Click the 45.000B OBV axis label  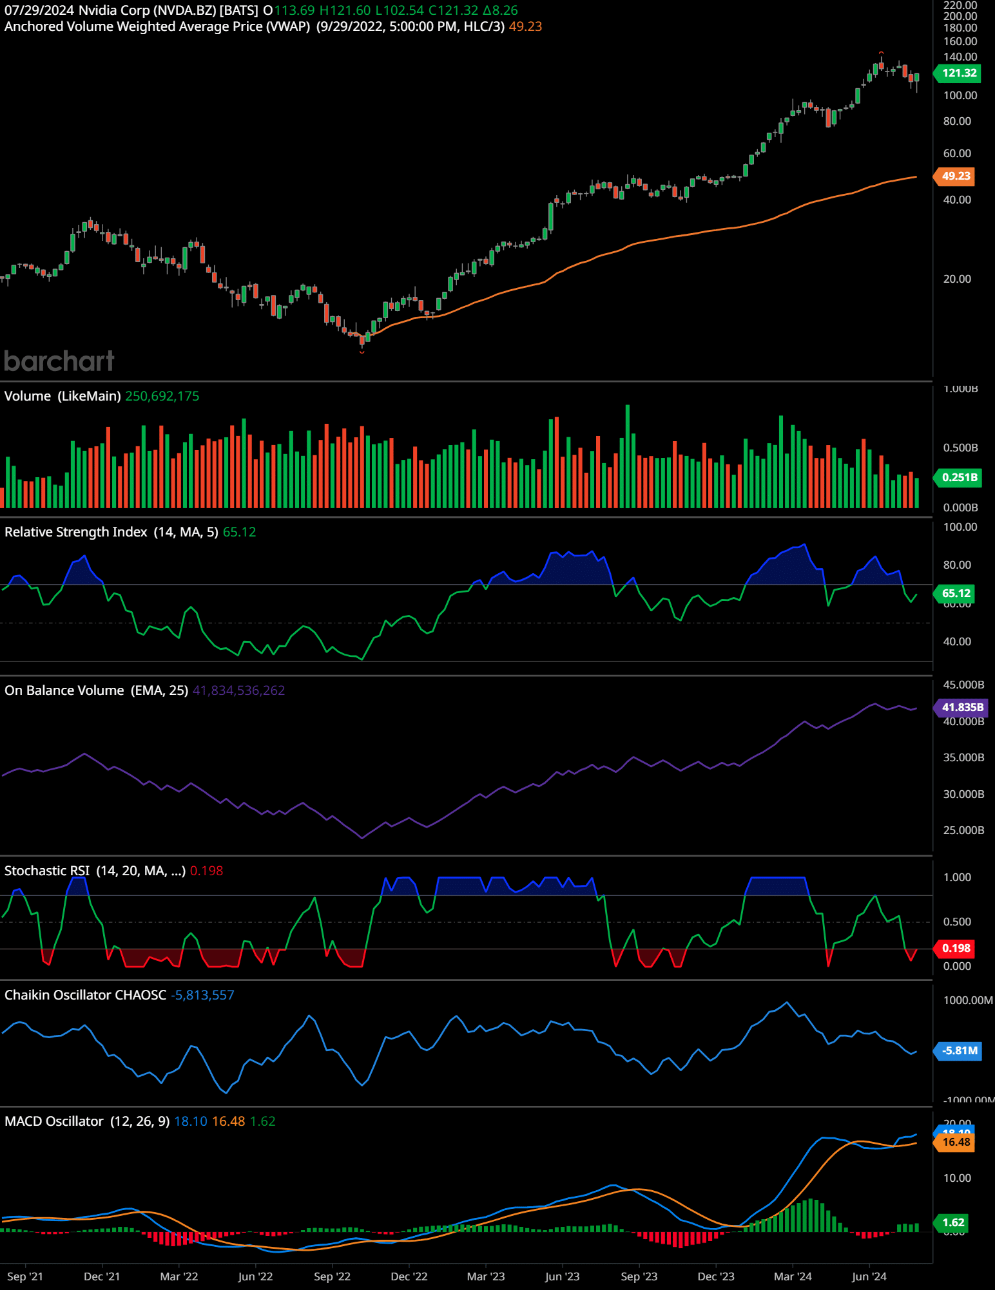tap(963, 685)
